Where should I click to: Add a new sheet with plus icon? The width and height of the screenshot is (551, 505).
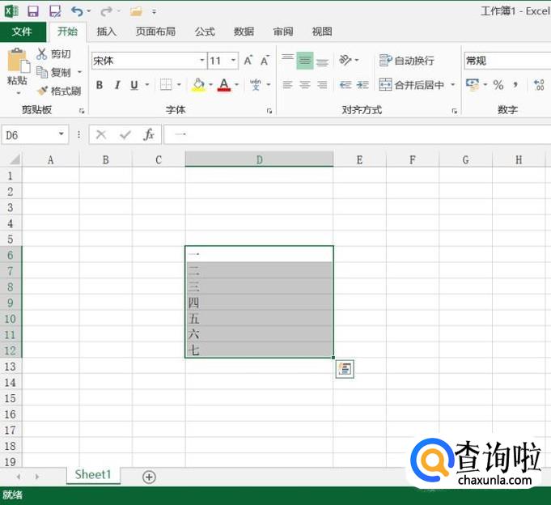tap(149, 477)
